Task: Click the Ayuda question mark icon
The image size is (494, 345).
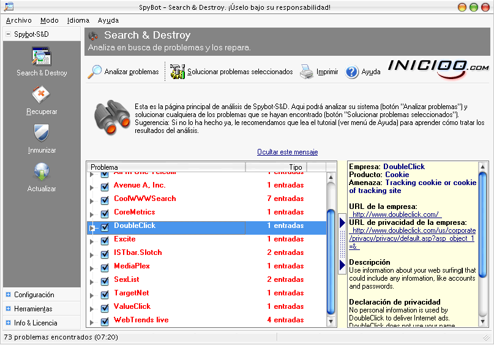Action: coord(352,72)
